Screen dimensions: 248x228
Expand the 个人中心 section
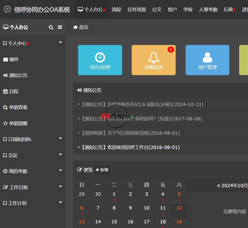click(x=60, y=42)
